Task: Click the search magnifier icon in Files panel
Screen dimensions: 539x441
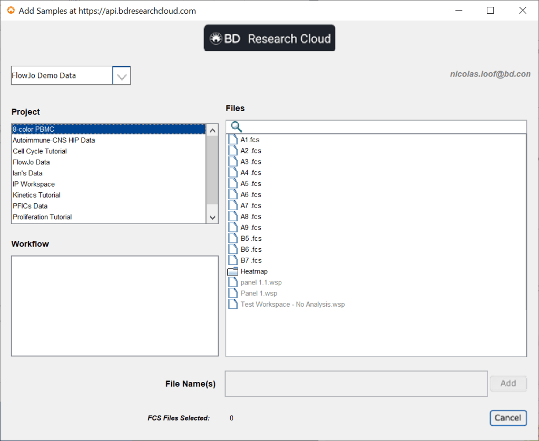Action: coord(236,126)
